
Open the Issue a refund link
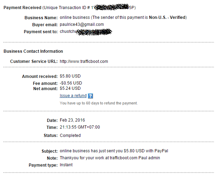73,96
